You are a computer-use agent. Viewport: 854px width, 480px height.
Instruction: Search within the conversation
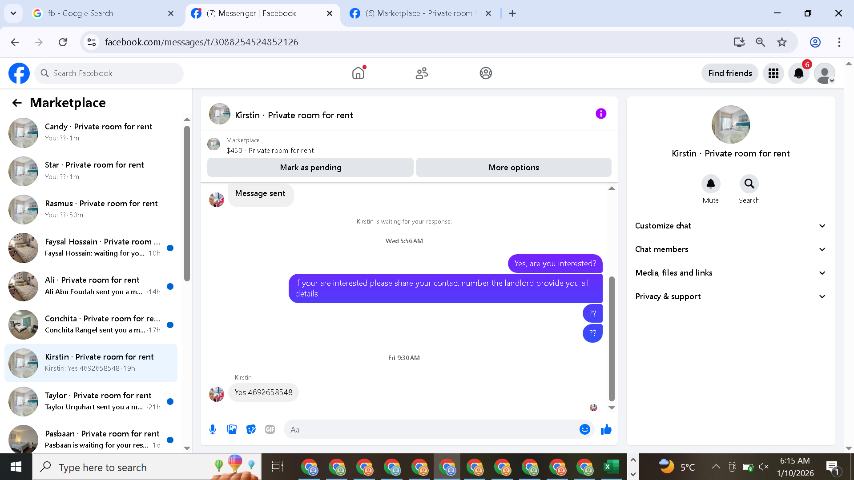(x=749, y=184)
